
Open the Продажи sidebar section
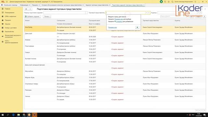coord(8,20)
